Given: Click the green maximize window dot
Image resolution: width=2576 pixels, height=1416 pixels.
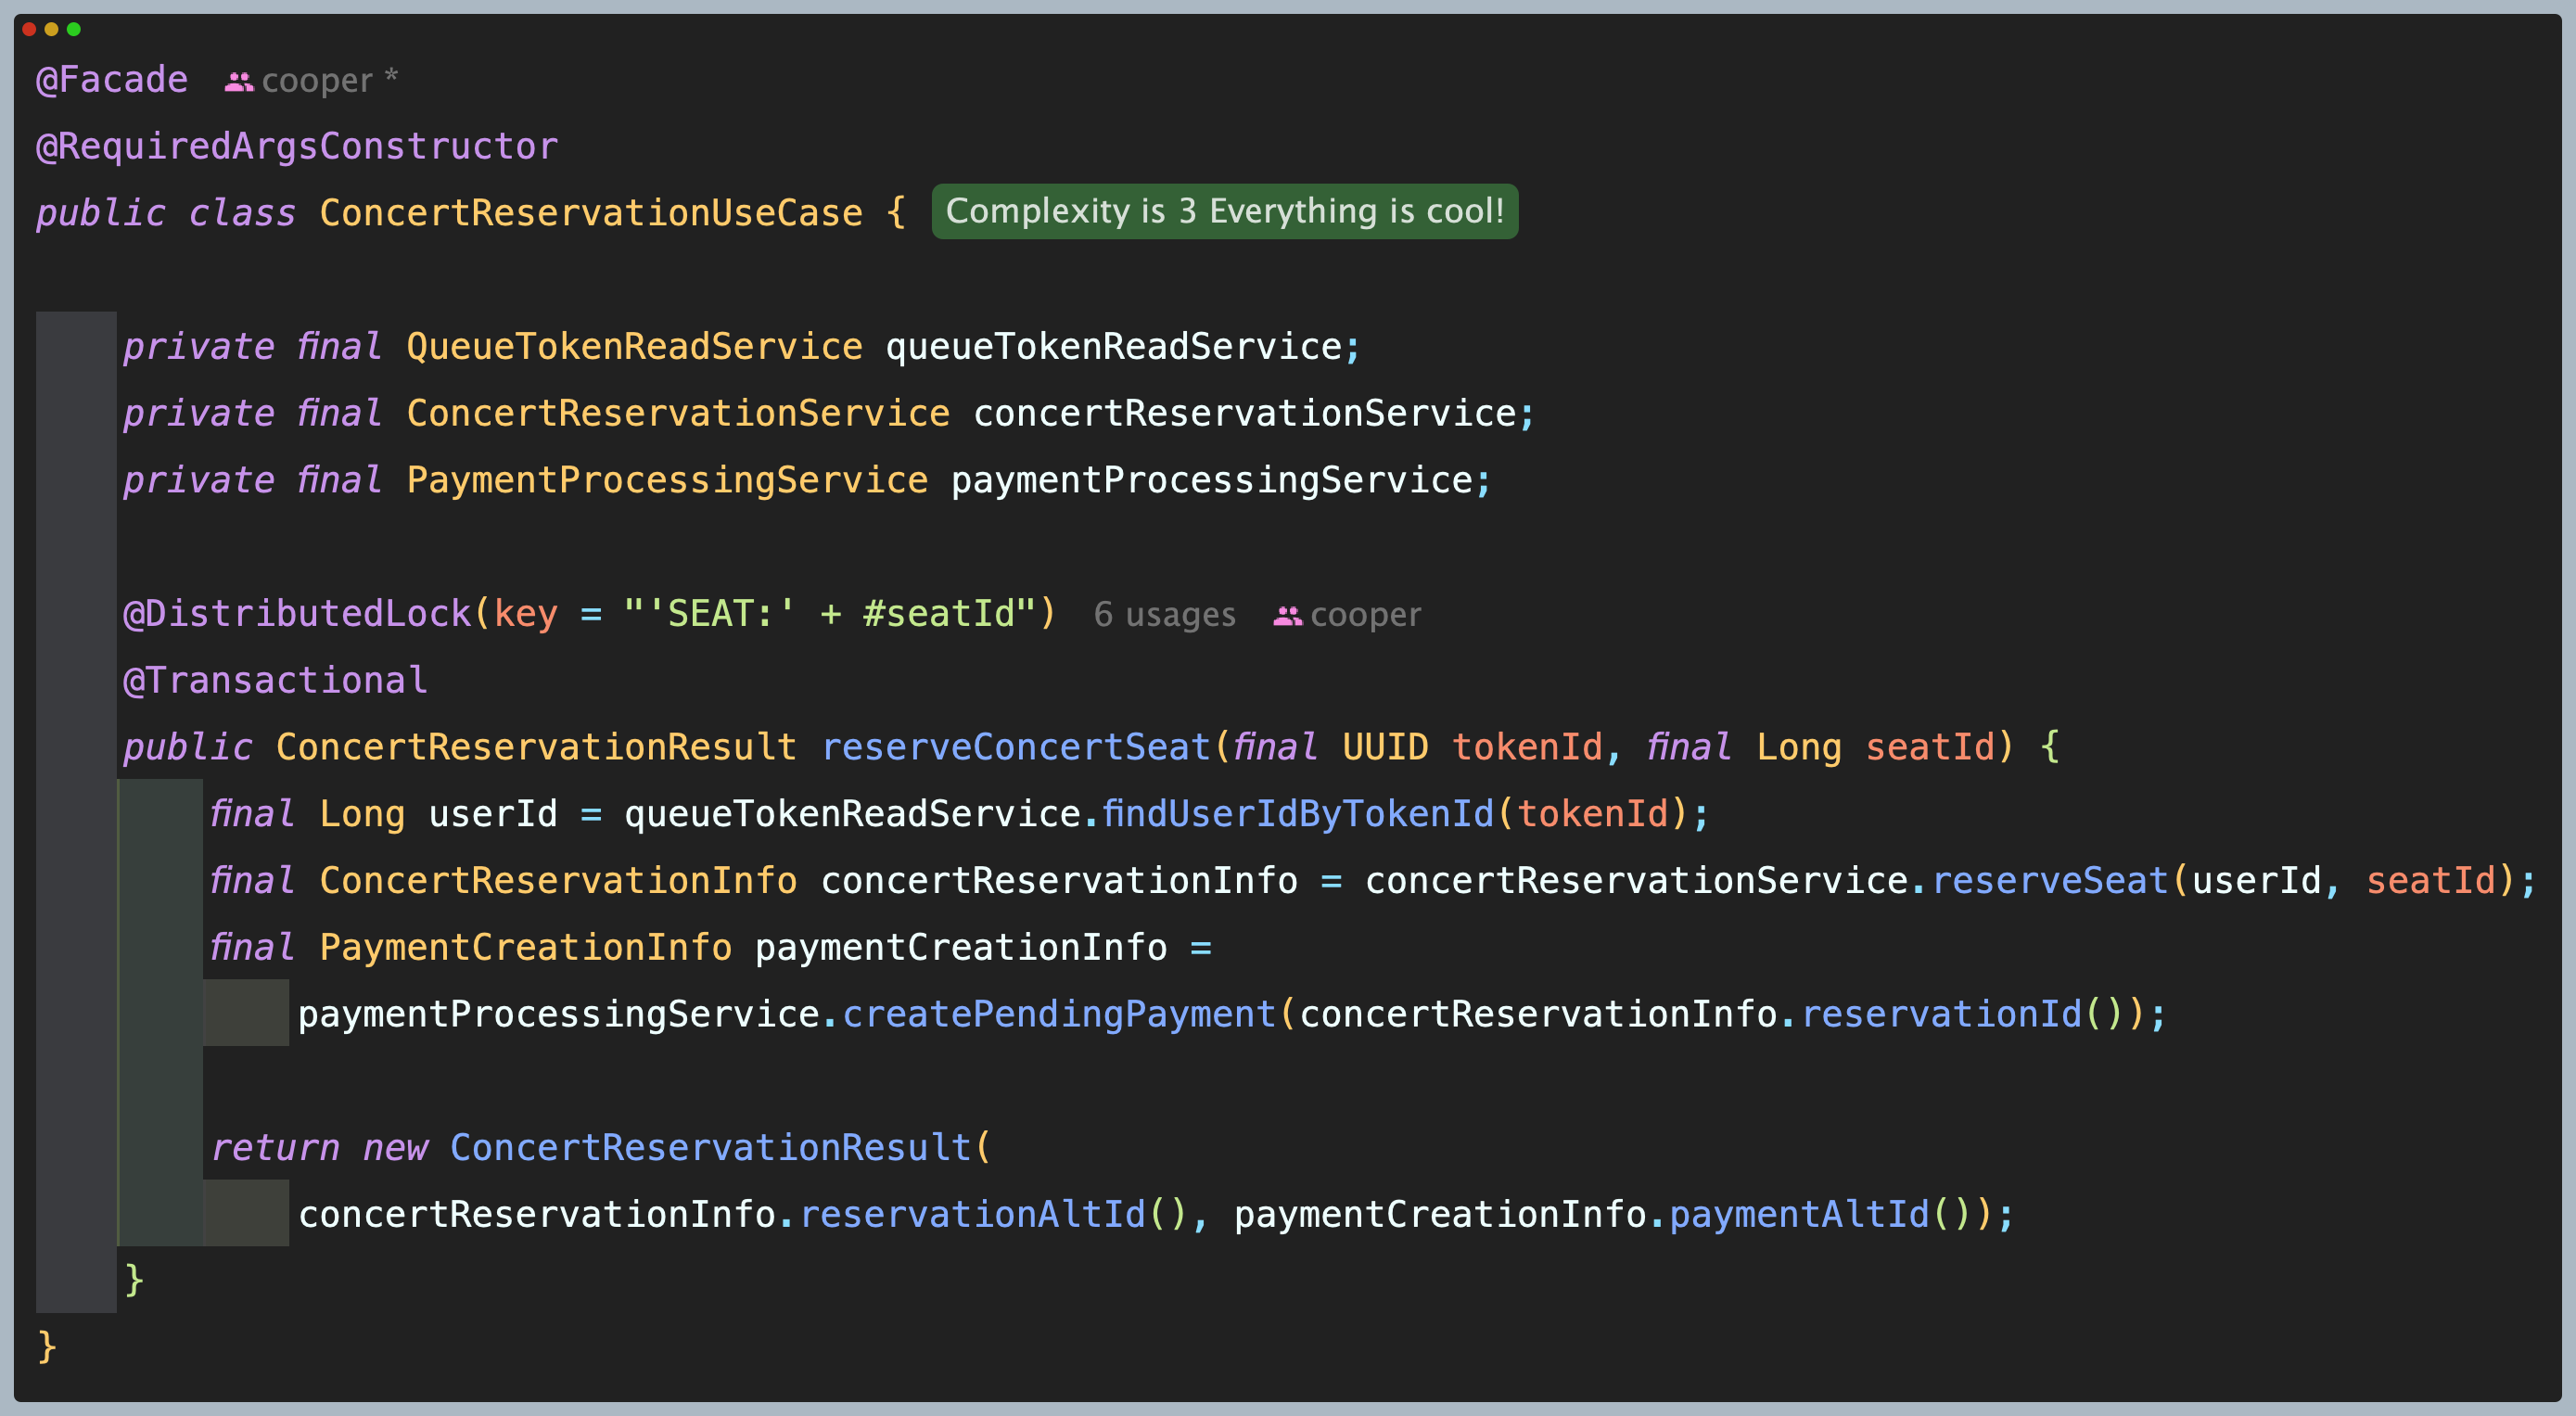Looking at the screenshot, I should 73,29.
